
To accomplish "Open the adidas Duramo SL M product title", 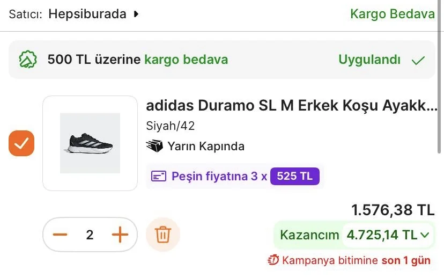I will [x=291, y=105].
